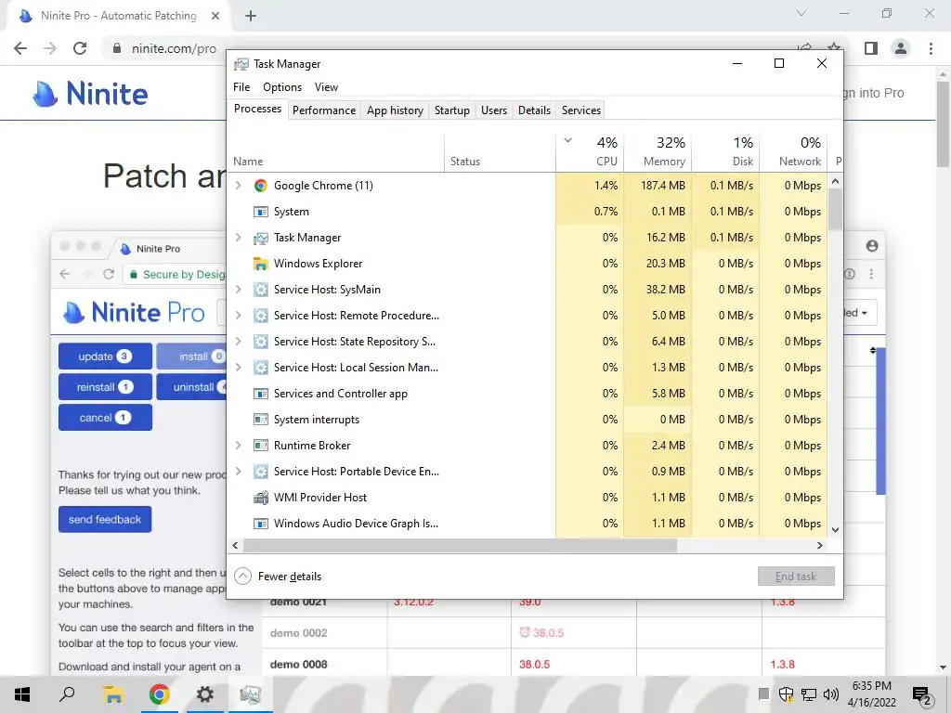Expand Service Host: Local Session Manager row
Viewport: 951px width, 713px height.
(x=239, y=368)
